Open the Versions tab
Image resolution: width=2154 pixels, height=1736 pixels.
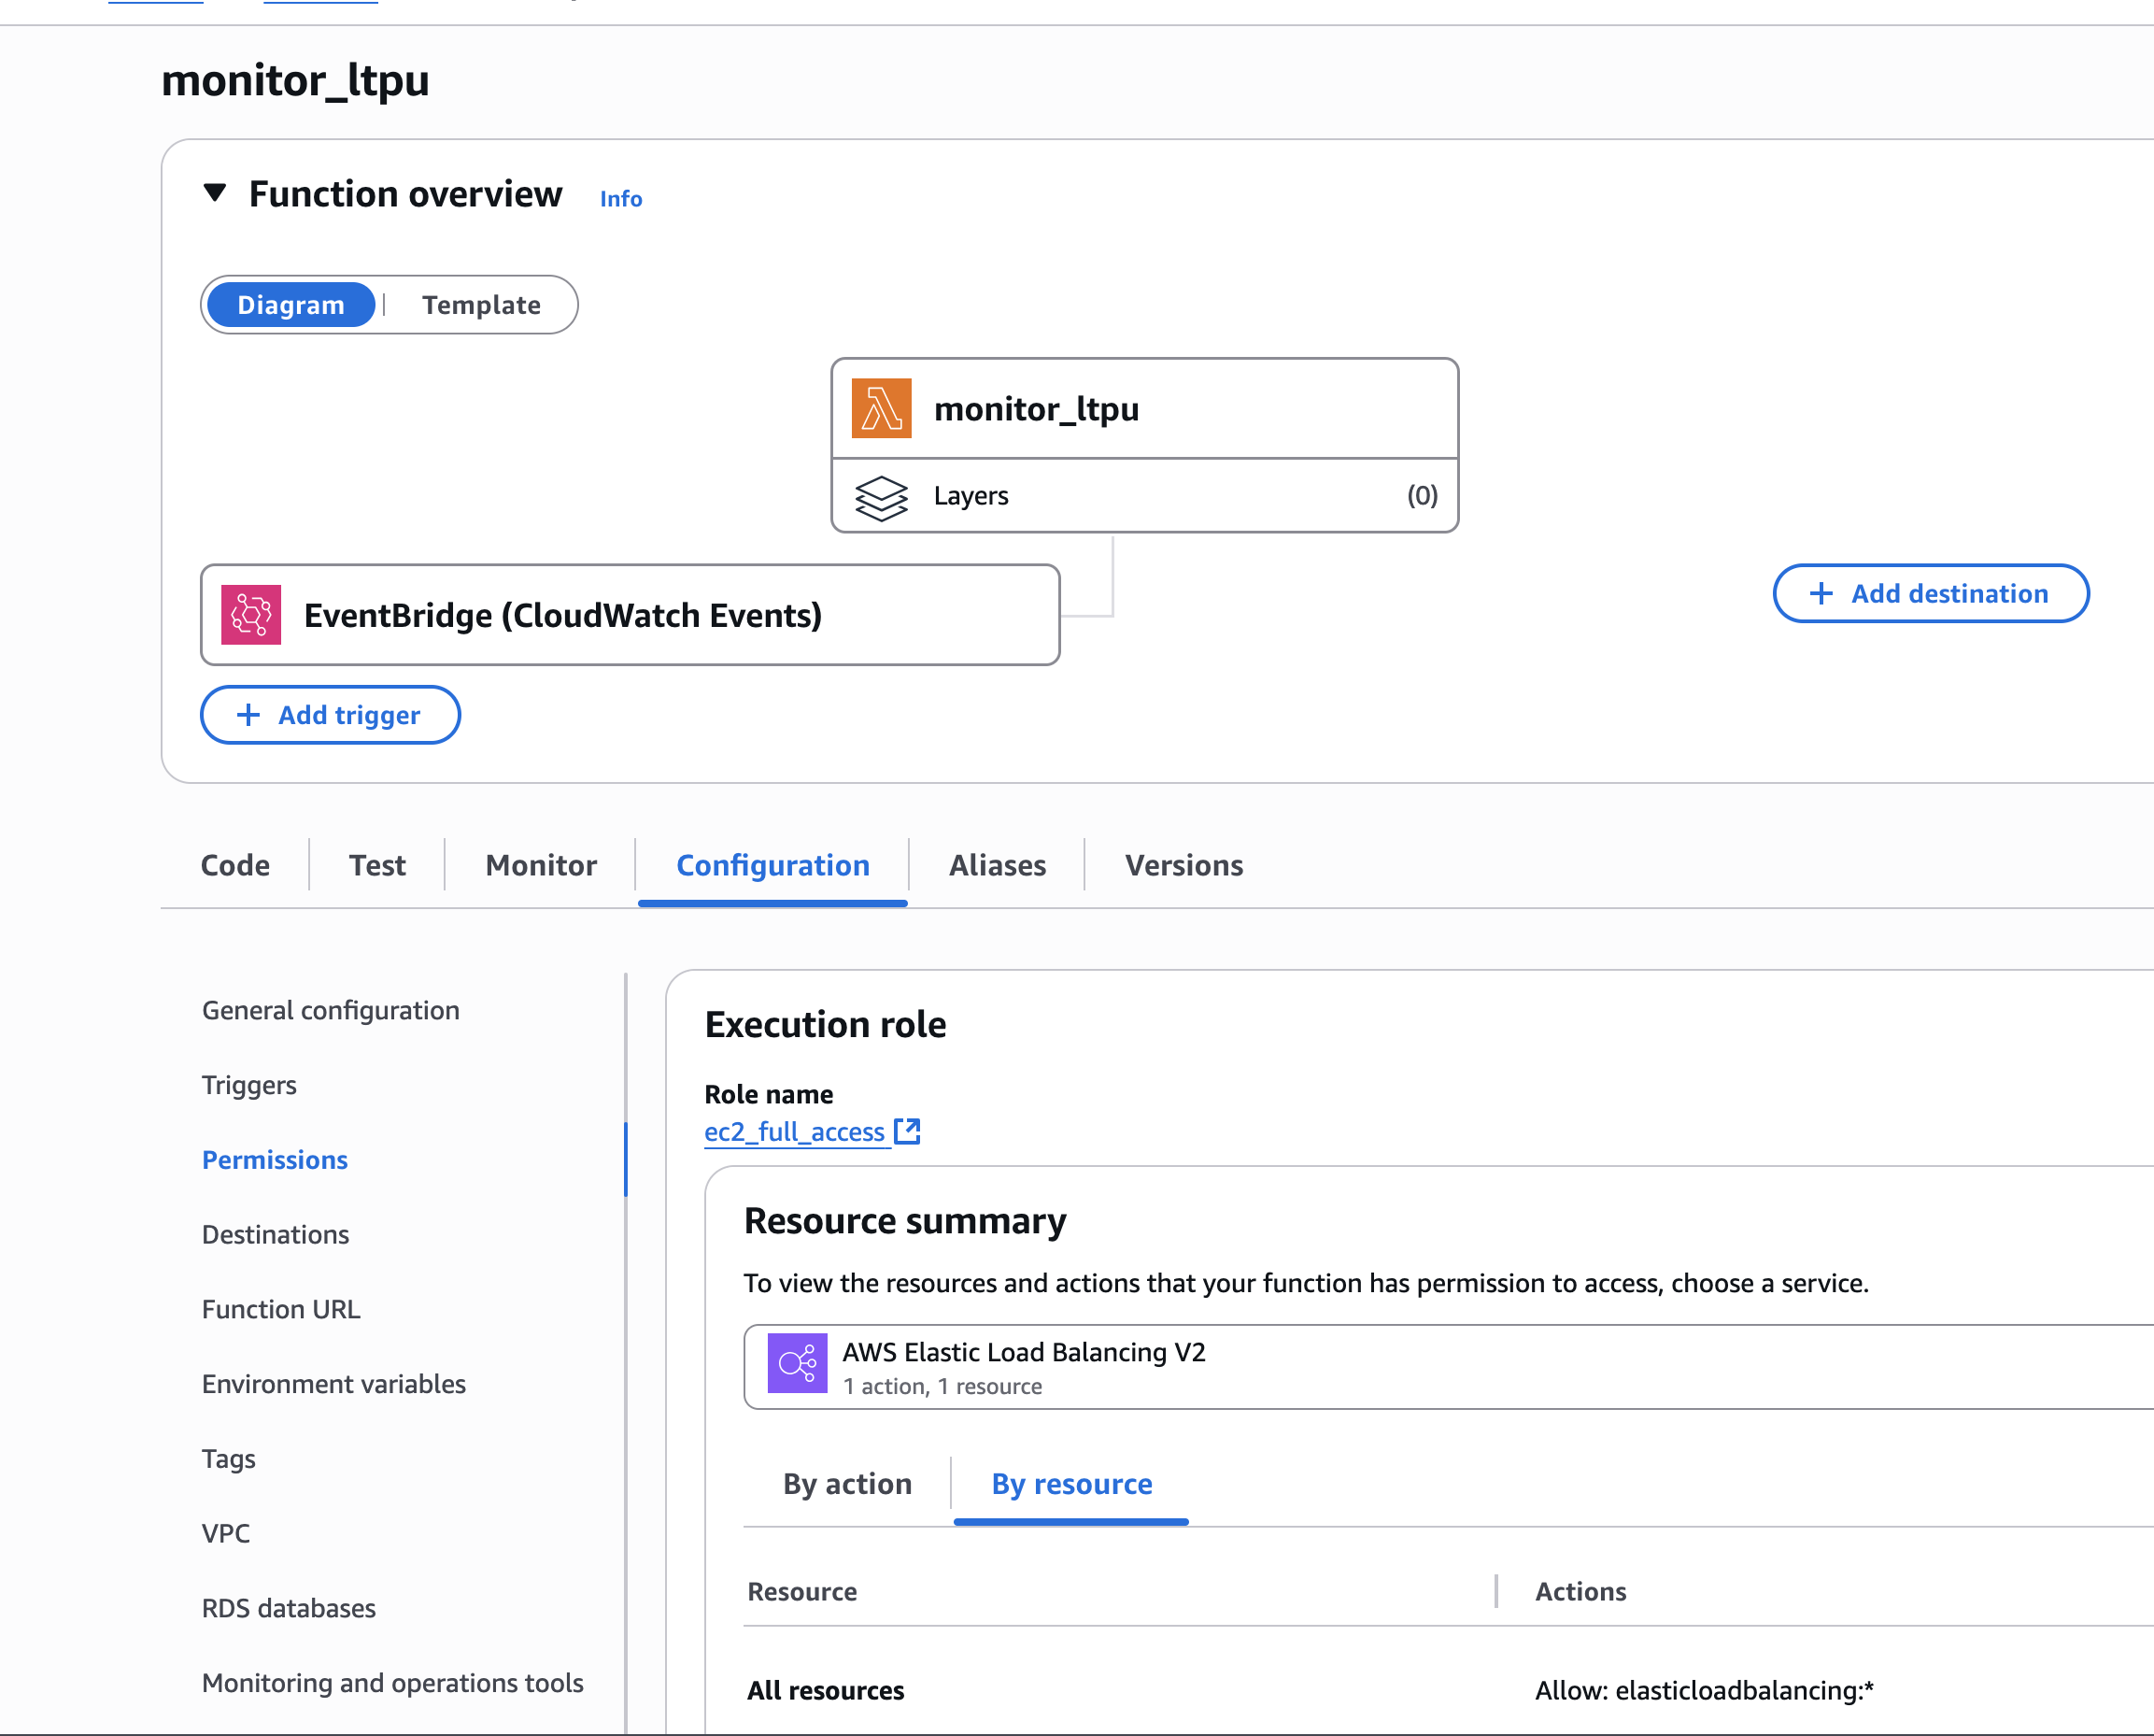1183,865
